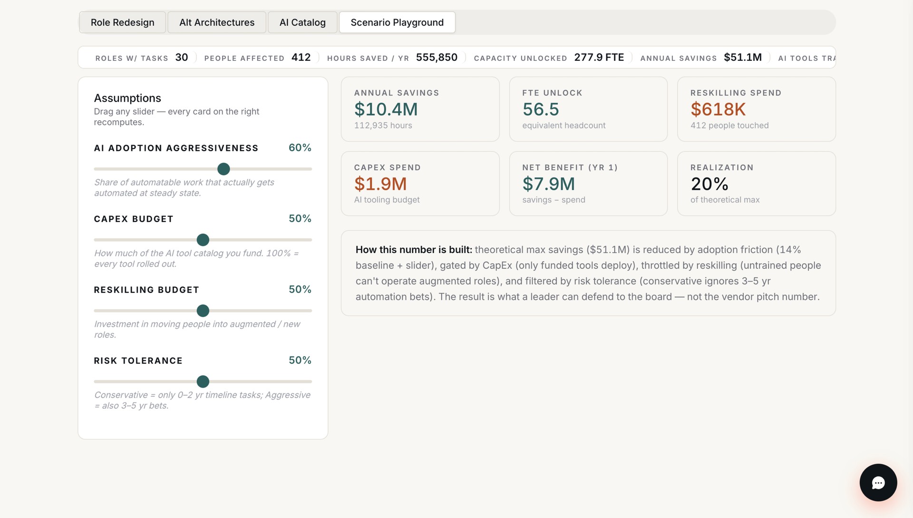The height and width of the screenshot is (518, 913).
Task: Select the AI Catalog tab
Action: (x=302, y=22)
